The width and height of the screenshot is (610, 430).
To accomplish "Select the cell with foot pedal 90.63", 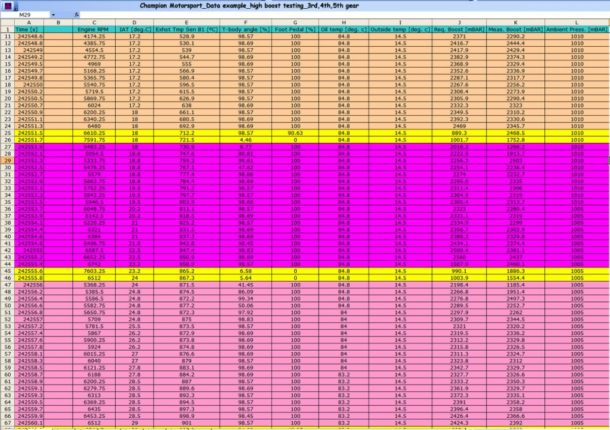I will coord(295,133).
